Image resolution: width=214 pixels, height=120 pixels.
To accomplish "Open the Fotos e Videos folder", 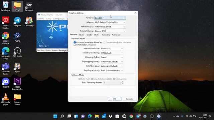I will (17, 99).
